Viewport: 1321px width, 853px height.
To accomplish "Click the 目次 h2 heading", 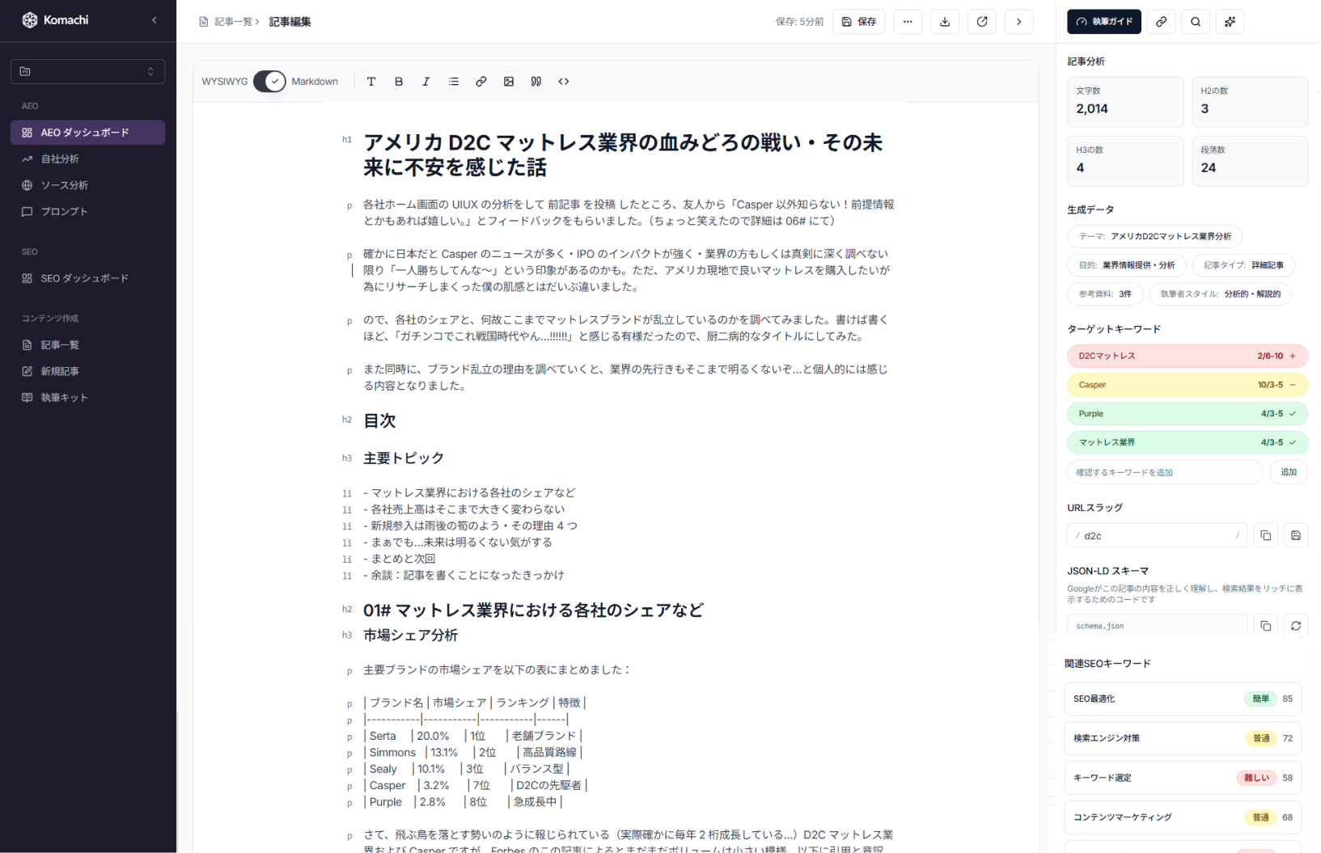I will point(379,420).
